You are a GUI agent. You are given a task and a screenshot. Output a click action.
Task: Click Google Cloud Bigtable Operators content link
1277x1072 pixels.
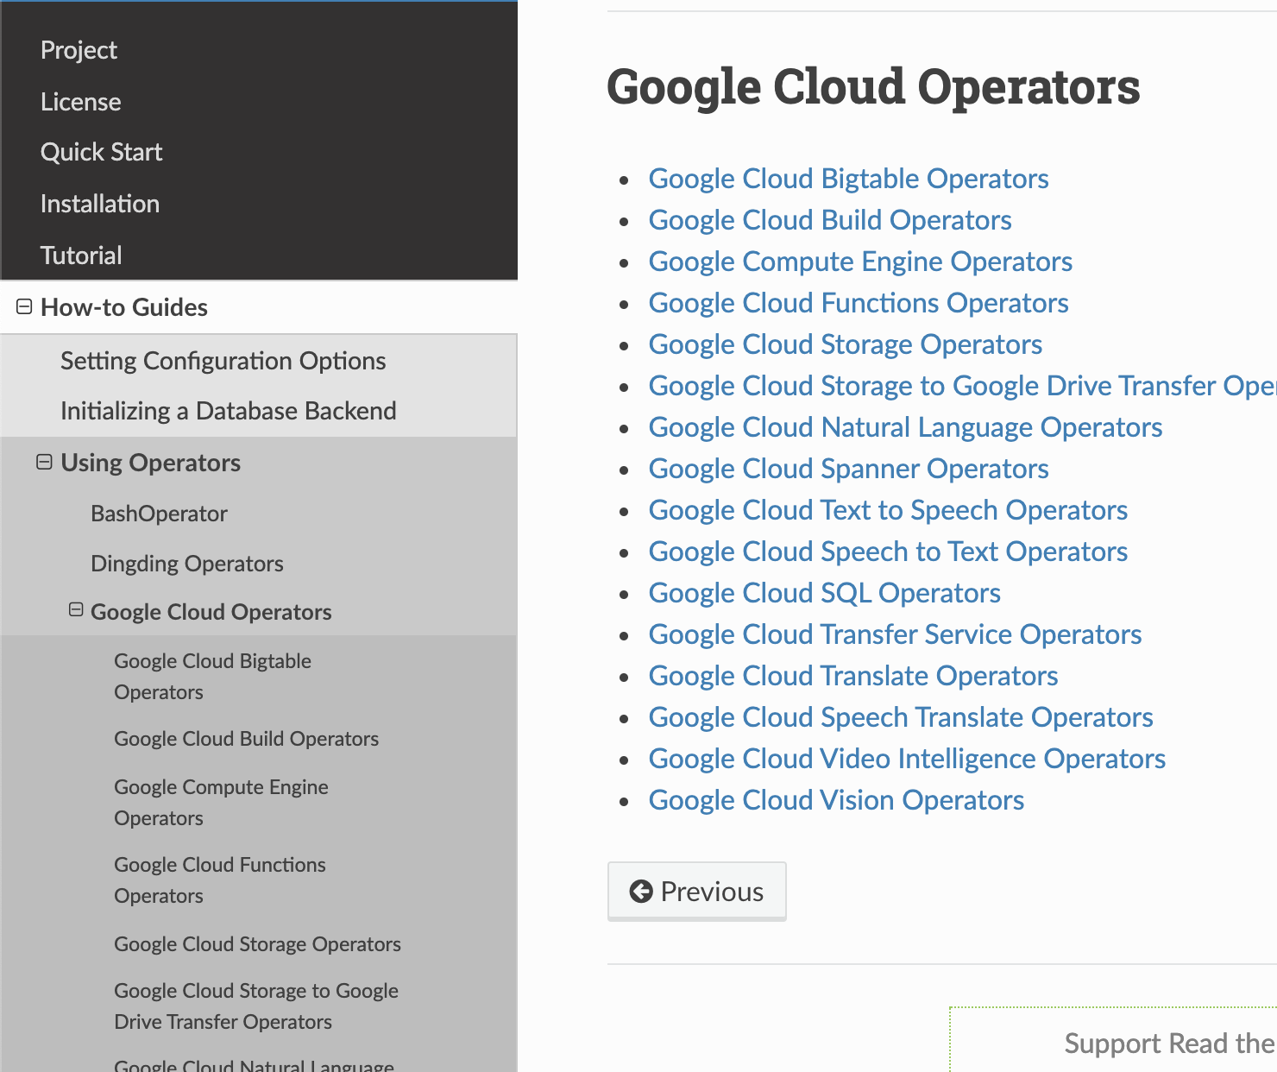pyautogui.click(x=848, y=179)
